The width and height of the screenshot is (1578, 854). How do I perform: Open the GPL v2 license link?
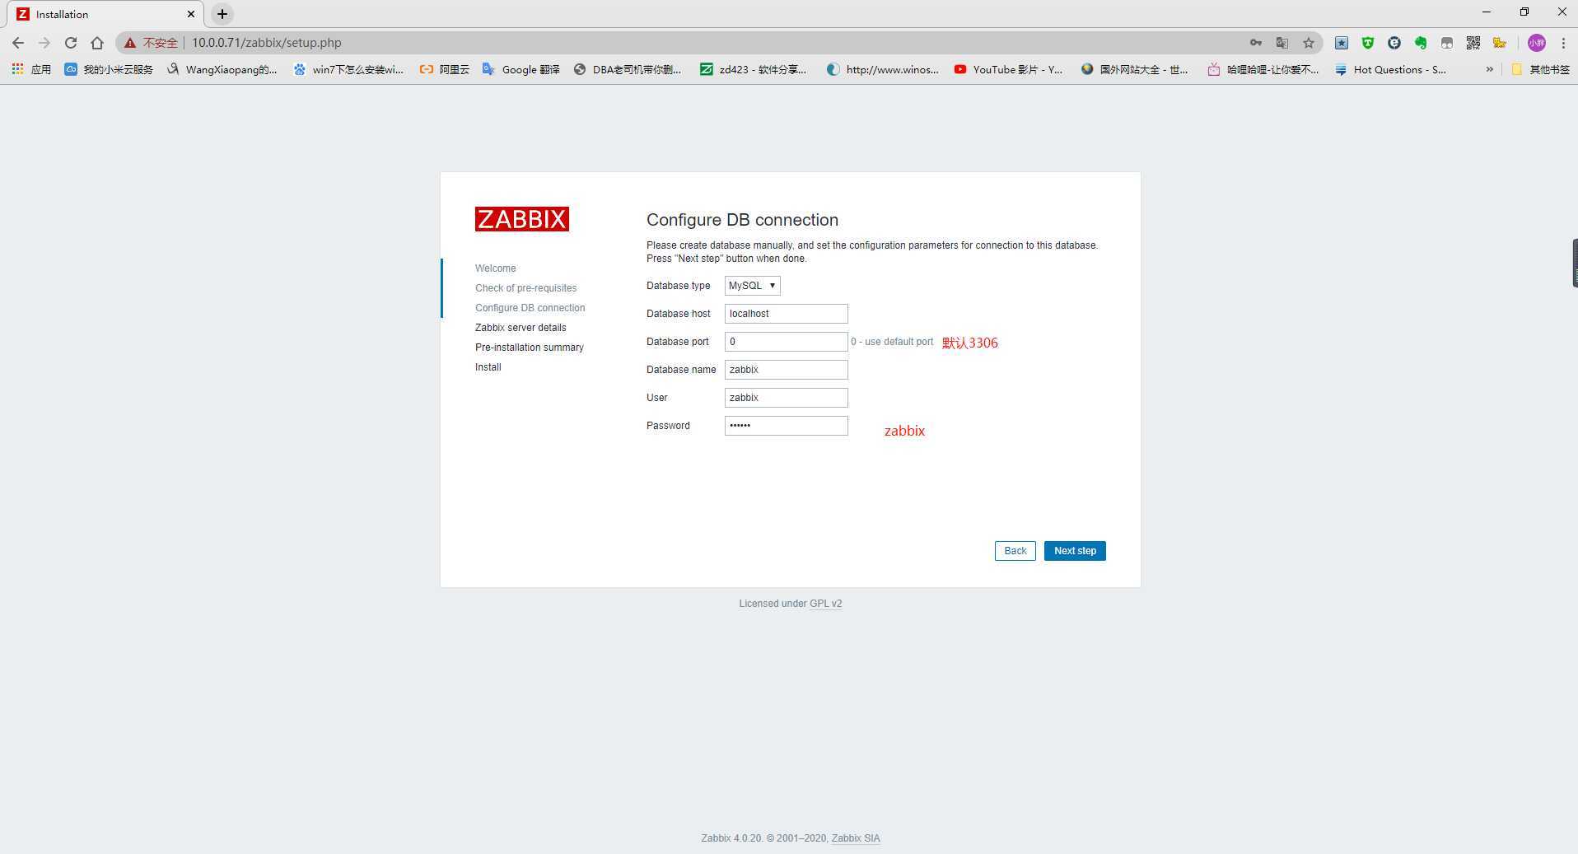pos(825,604)
